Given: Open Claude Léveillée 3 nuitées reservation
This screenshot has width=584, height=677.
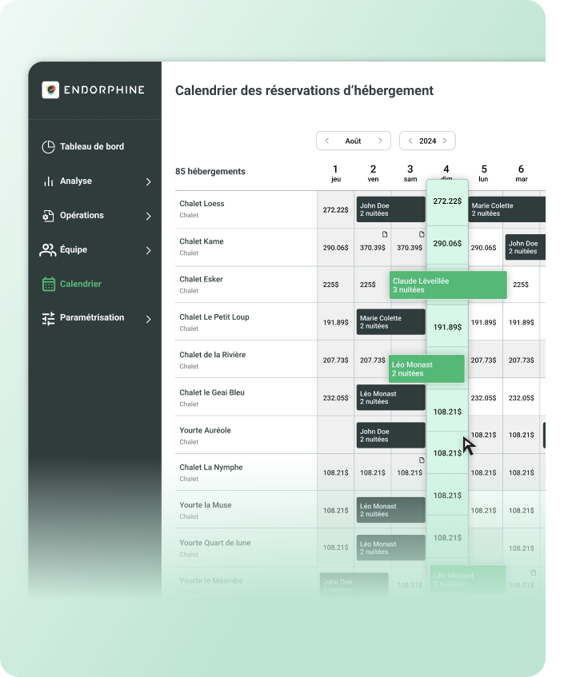Looking at the screenshot, I should pos(448,285).
